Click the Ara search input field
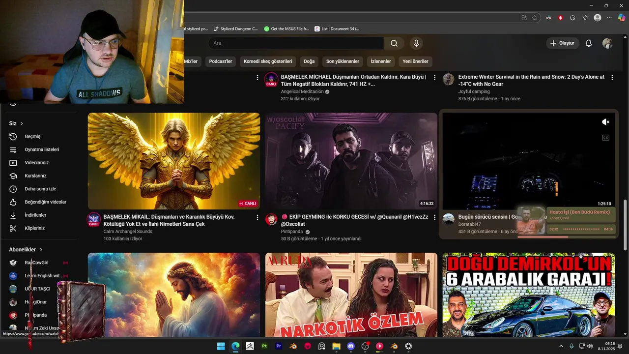 click(x=296, y=43)
